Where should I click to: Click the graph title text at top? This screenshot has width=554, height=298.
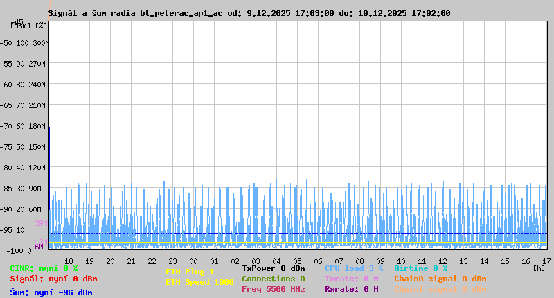249,13
